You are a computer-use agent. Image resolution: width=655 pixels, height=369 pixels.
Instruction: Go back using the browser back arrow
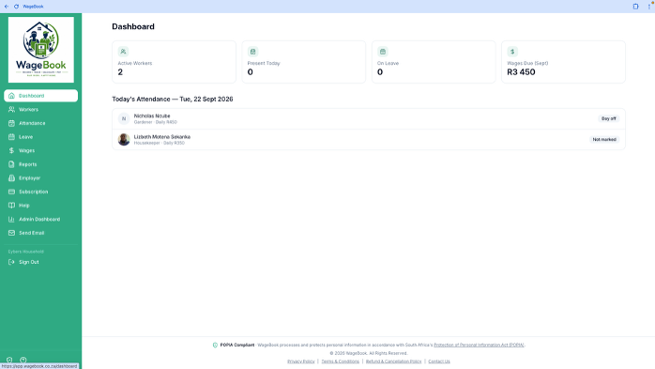[x=7, y=7]
